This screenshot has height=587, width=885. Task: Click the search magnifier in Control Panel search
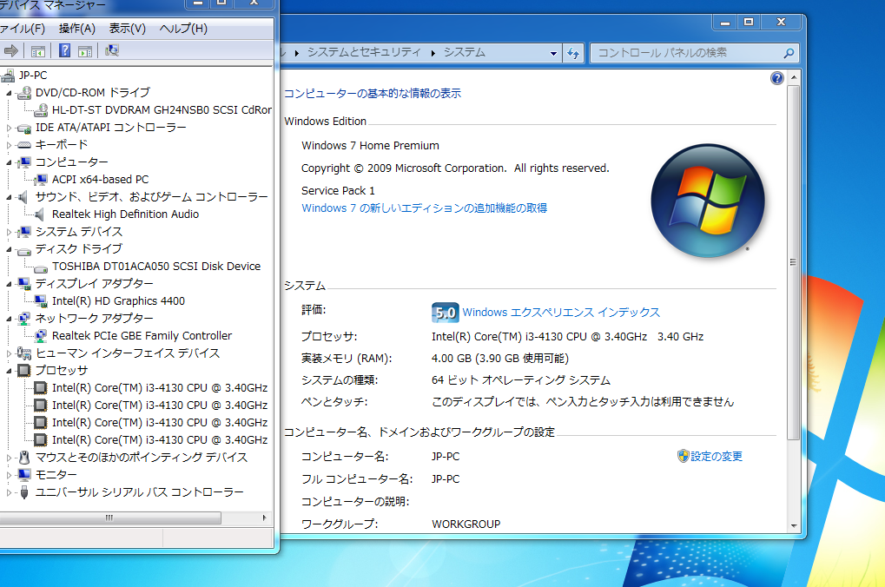[789, 52]
